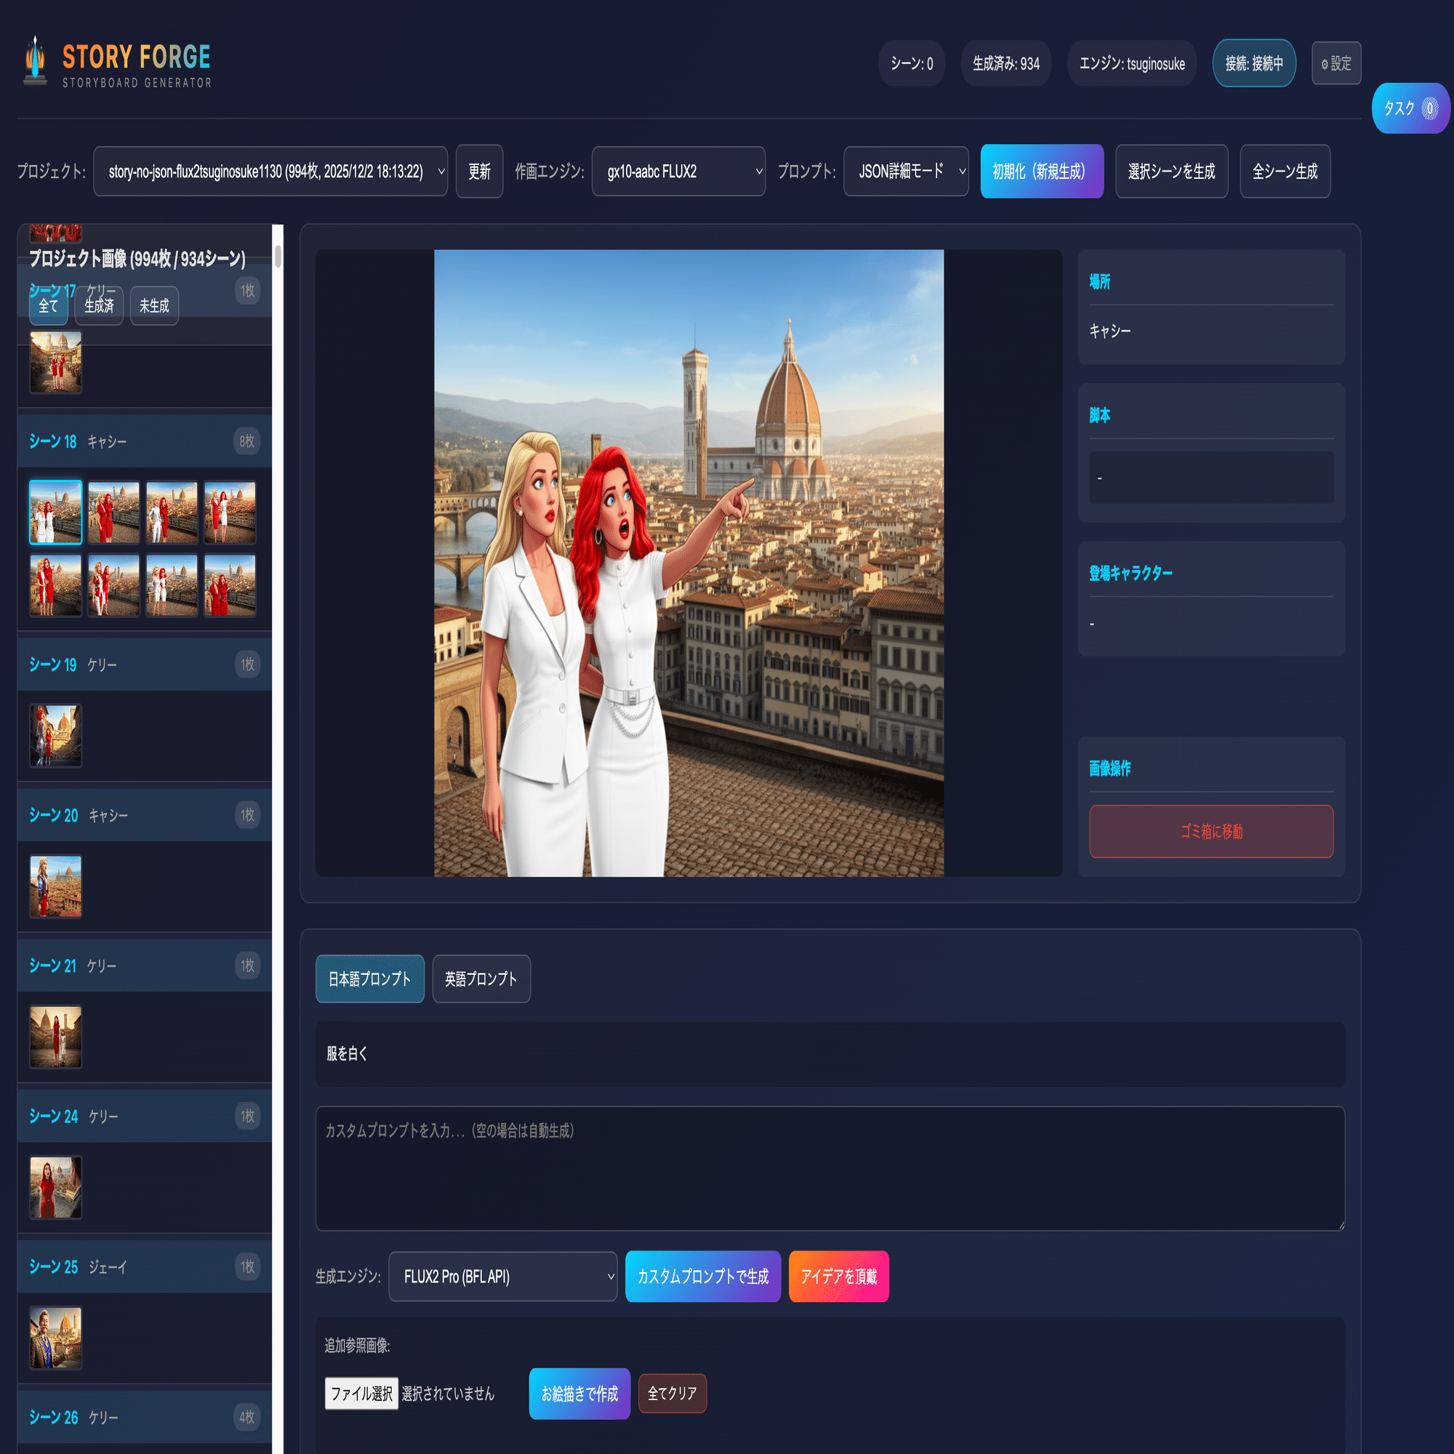1454x1454 pixels.
Task: Expand the 作画エンジン gx10-aabc FLUX2 dropdown
Action: pos(678,172)
